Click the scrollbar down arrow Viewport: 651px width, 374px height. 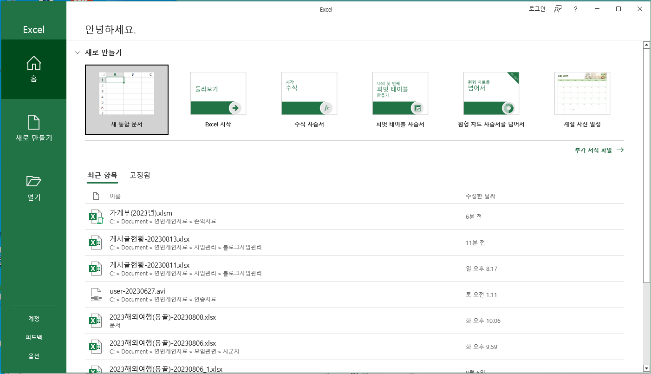point(646,368)
